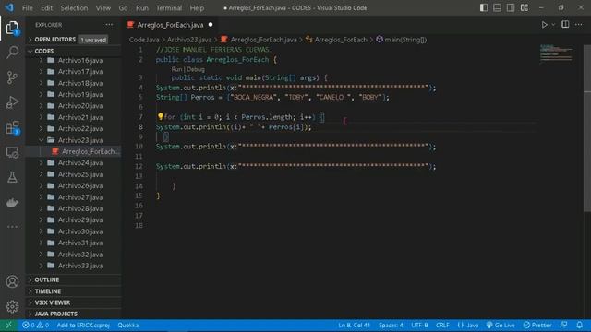Expand the OUTLINE section

pos(74,279)
